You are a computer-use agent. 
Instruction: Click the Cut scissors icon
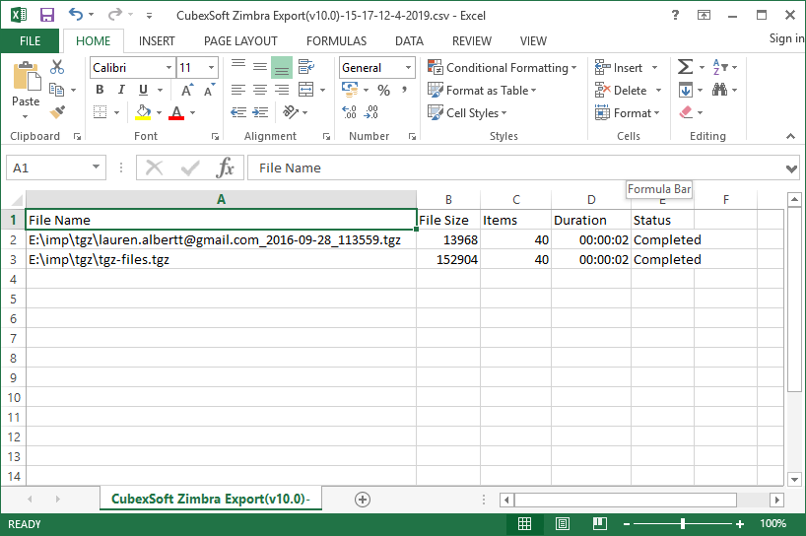click(x=57, y=67)
